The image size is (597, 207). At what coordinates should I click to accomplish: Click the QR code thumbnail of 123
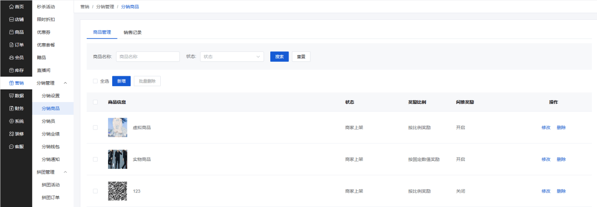(x=117, y=191)
